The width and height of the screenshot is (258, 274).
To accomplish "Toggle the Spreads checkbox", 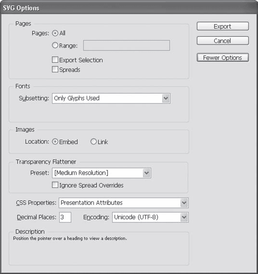I will coord(55,69).
